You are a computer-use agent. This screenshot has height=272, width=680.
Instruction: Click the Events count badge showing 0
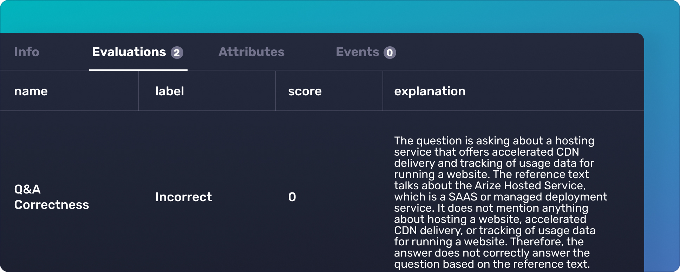tap(390, 53)
